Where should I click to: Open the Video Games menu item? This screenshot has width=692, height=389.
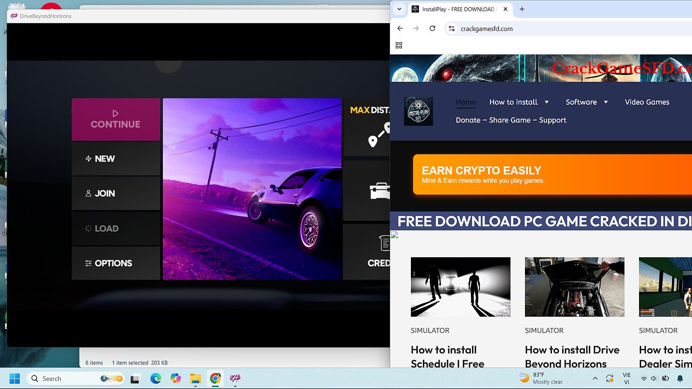(x=647, y=102)
